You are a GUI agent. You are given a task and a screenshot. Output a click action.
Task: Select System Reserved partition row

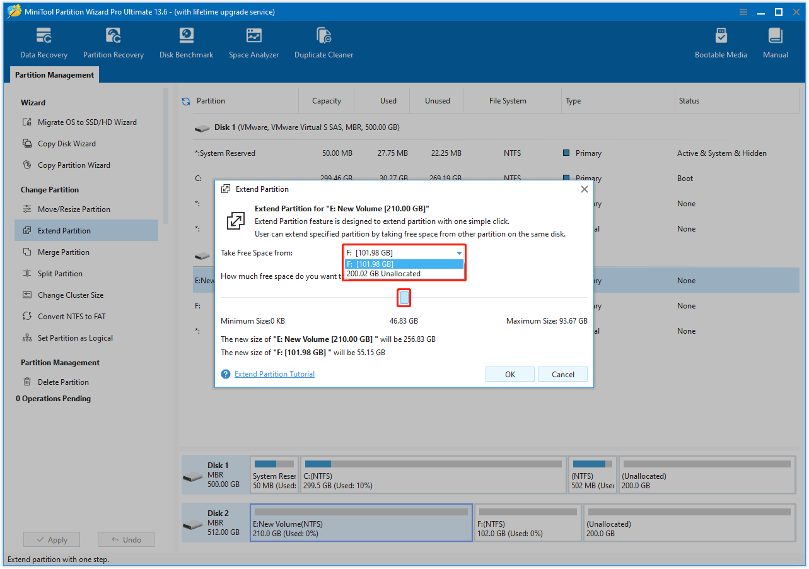click(496, 153)
